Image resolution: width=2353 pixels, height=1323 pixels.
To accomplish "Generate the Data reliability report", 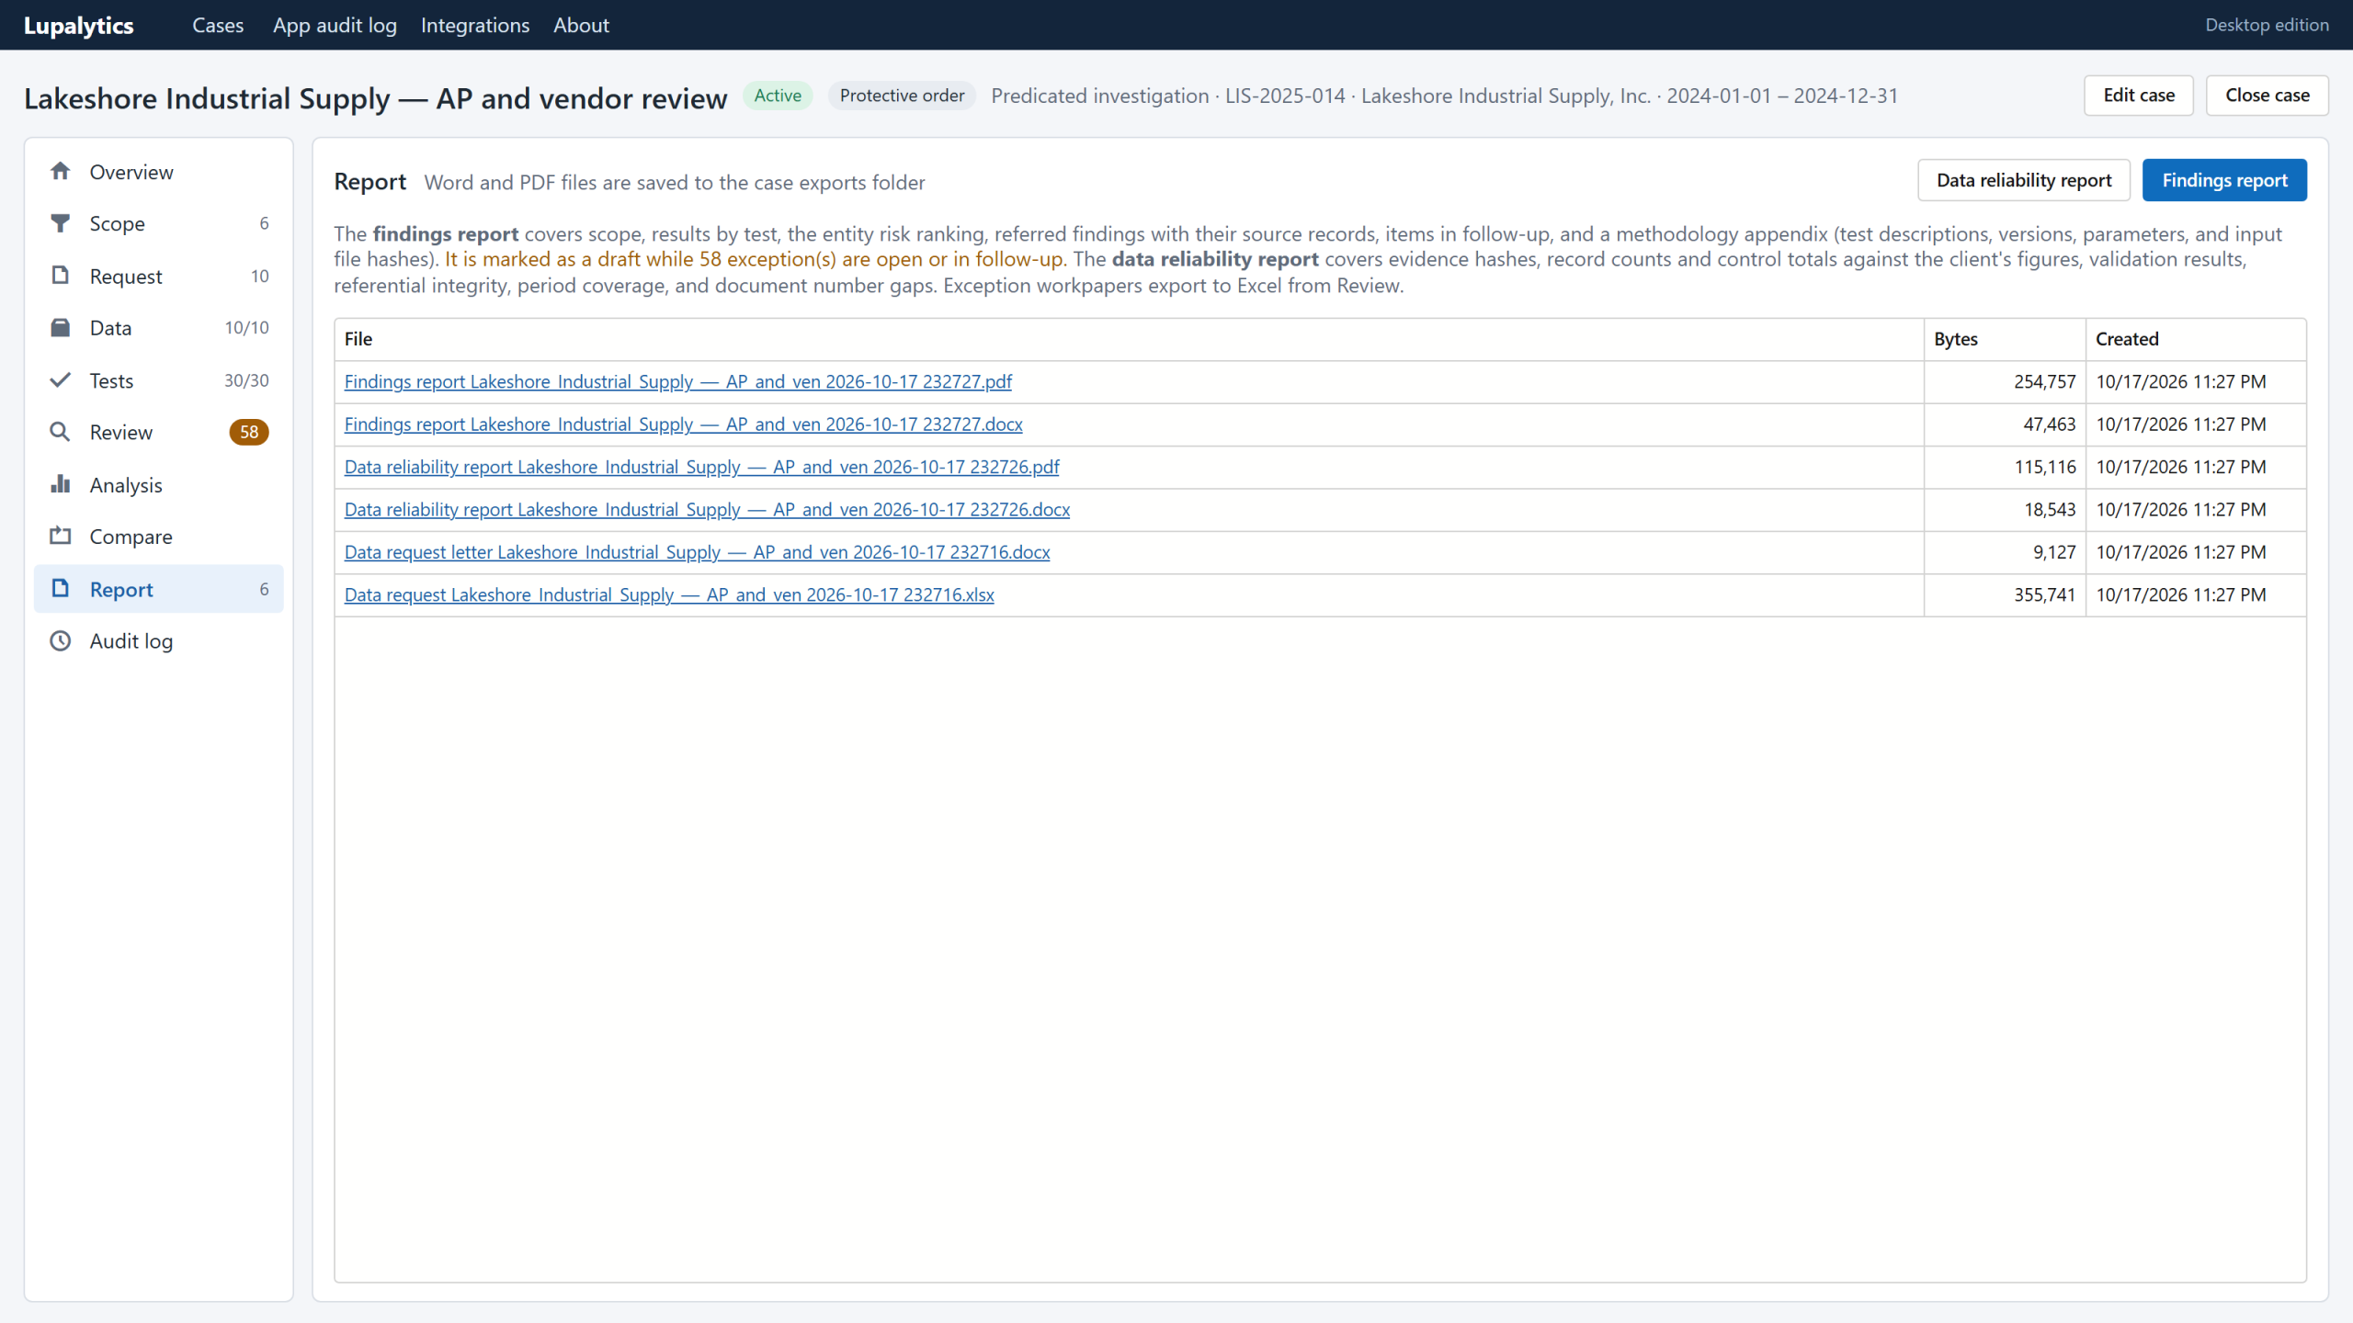I will (2024, 180).
